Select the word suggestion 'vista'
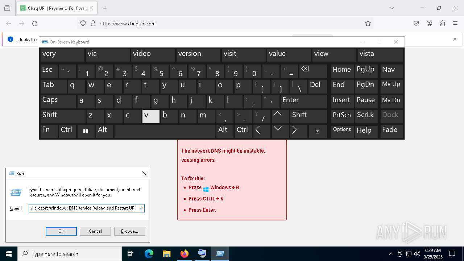 [380, 55]
